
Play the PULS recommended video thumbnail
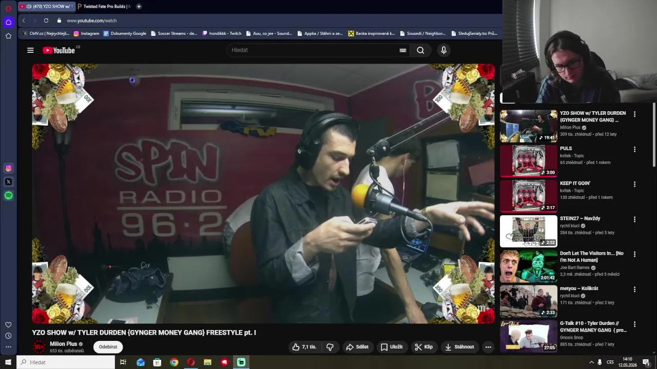[x=529, y=161]
